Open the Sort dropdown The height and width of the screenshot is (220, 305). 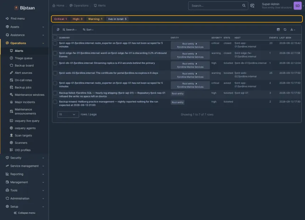(x=88, y=29)
